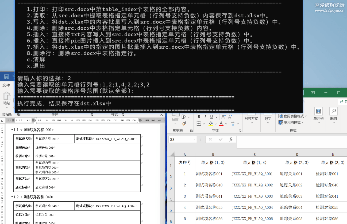Select Format Painter brush in Excel
The height and width of the screenshot is (224, 347).
[x=184, y=124]
